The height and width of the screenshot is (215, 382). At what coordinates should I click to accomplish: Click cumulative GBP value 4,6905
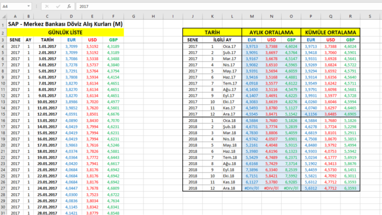pos(350,114)
